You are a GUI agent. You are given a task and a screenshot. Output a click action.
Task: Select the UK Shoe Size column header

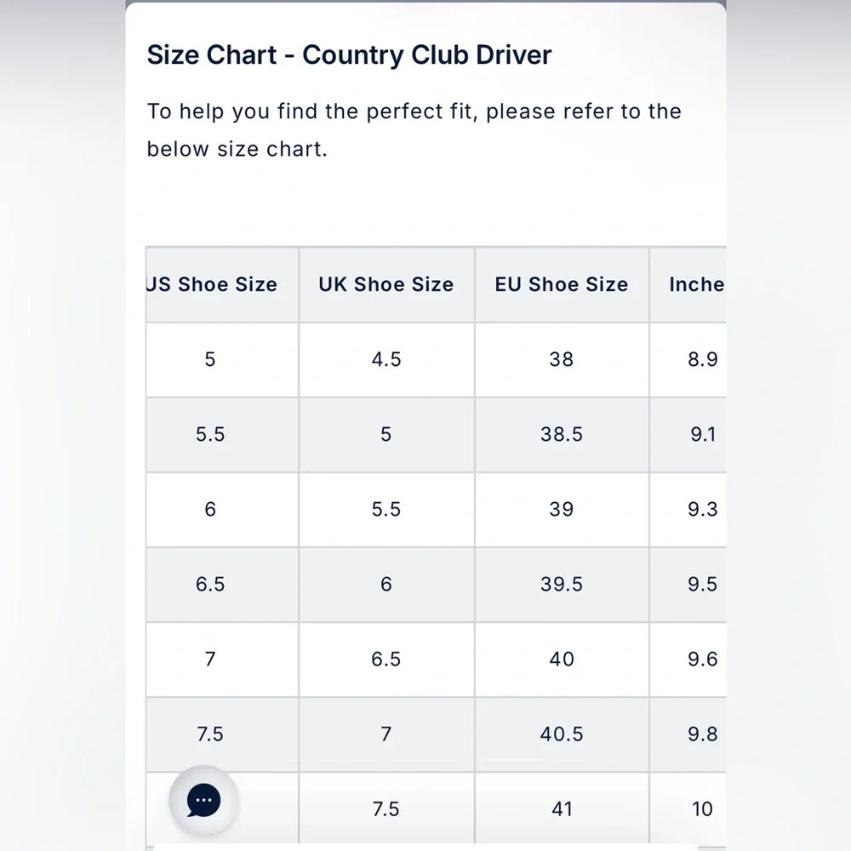[x=386, y=284]
